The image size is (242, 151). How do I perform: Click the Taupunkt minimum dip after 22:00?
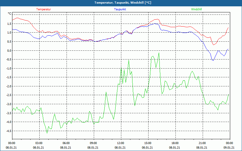coord(213,60)
